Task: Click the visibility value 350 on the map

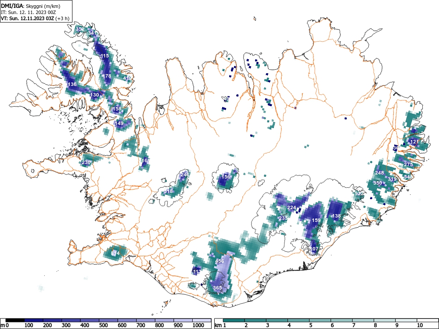Action: pos(378,183)
